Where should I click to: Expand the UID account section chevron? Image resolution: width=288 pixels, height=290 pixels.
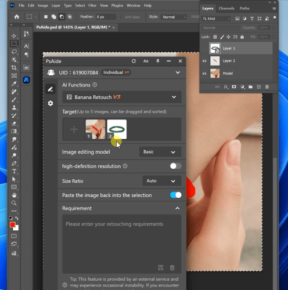[178, 72]
